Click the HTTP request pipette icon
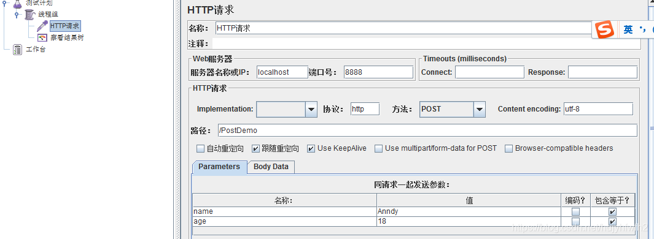This screenshot has height=239, width=654. [42, 26]
